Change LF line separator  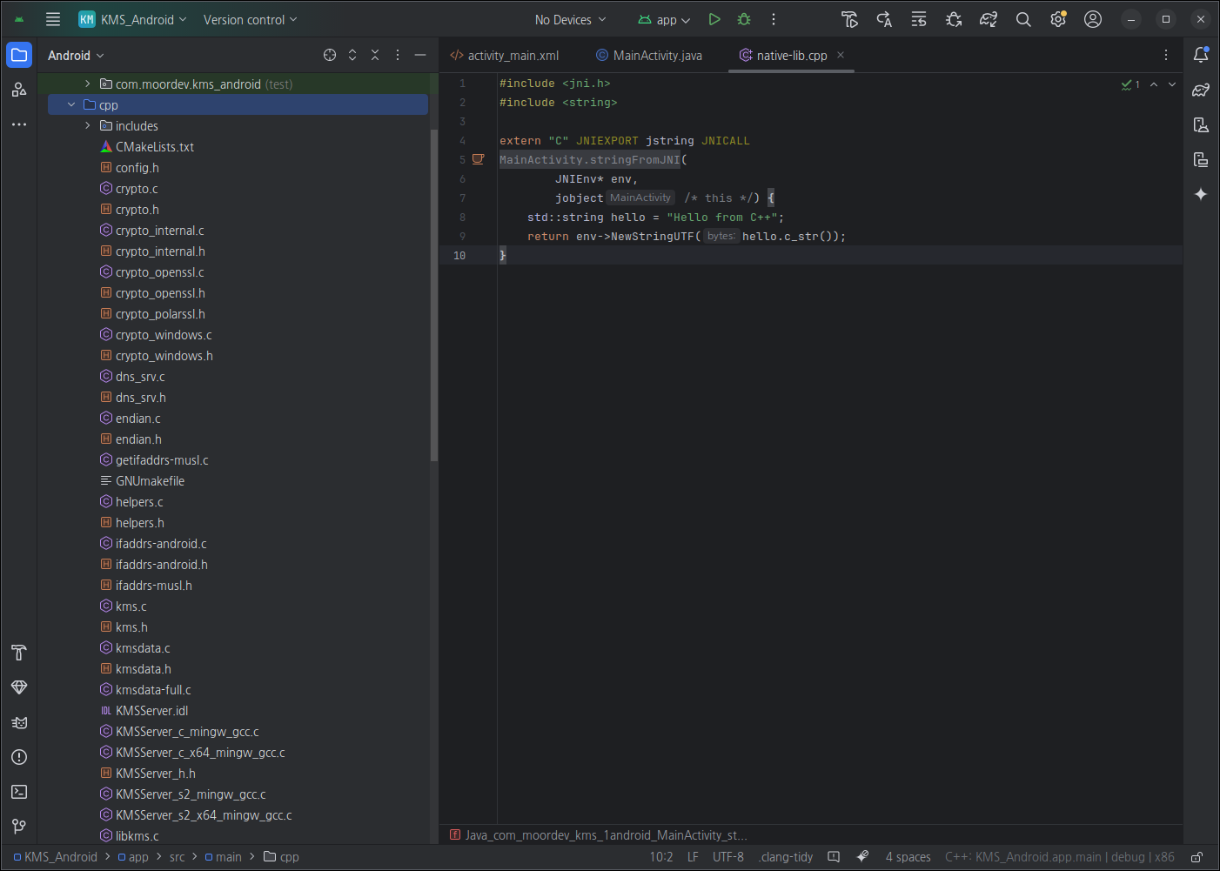[x=693, y=857]
